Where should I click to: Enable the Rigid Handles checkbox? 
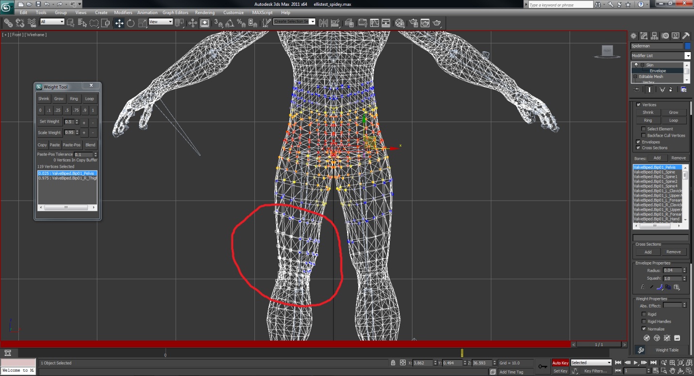click(644, 321)
